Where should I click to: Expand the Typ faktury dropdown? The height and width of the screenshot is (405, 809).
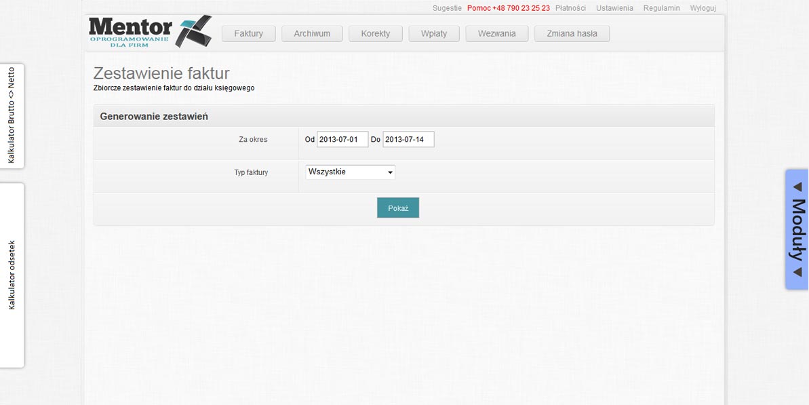[350, 172]
